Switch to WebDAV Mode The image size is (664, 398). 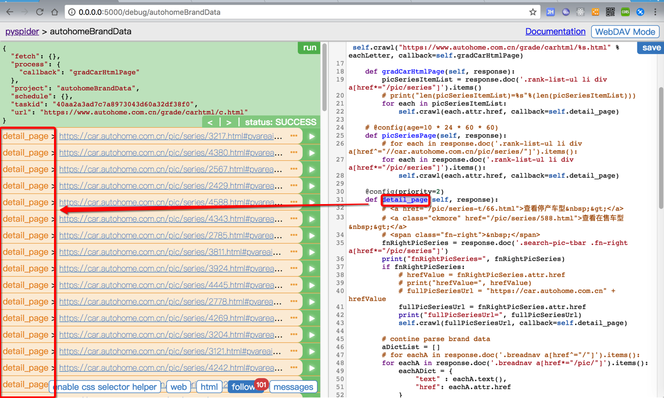625,32
